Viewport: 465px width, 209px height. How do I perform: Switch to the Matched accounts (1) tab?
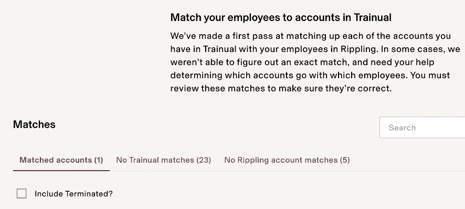click(x=61, y=160)
